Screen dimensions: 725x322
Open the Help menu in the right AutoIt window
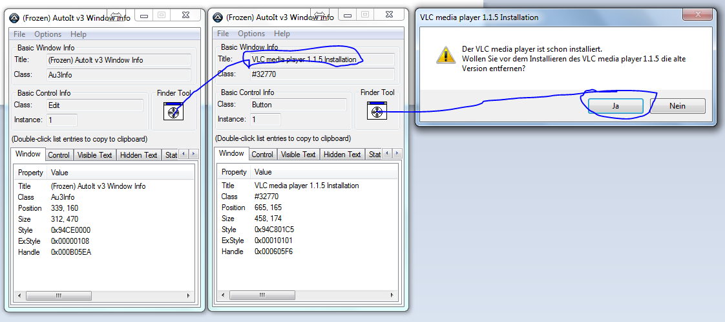282,34
